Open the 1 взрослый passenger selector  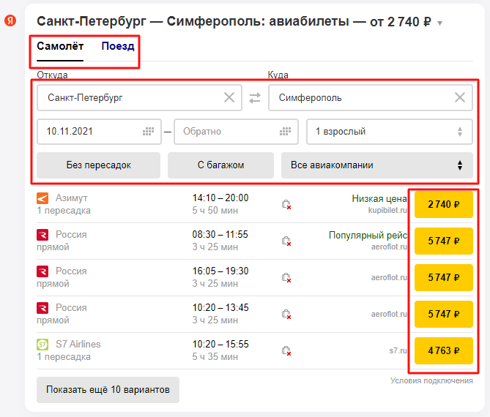click(x=390, y=132)
